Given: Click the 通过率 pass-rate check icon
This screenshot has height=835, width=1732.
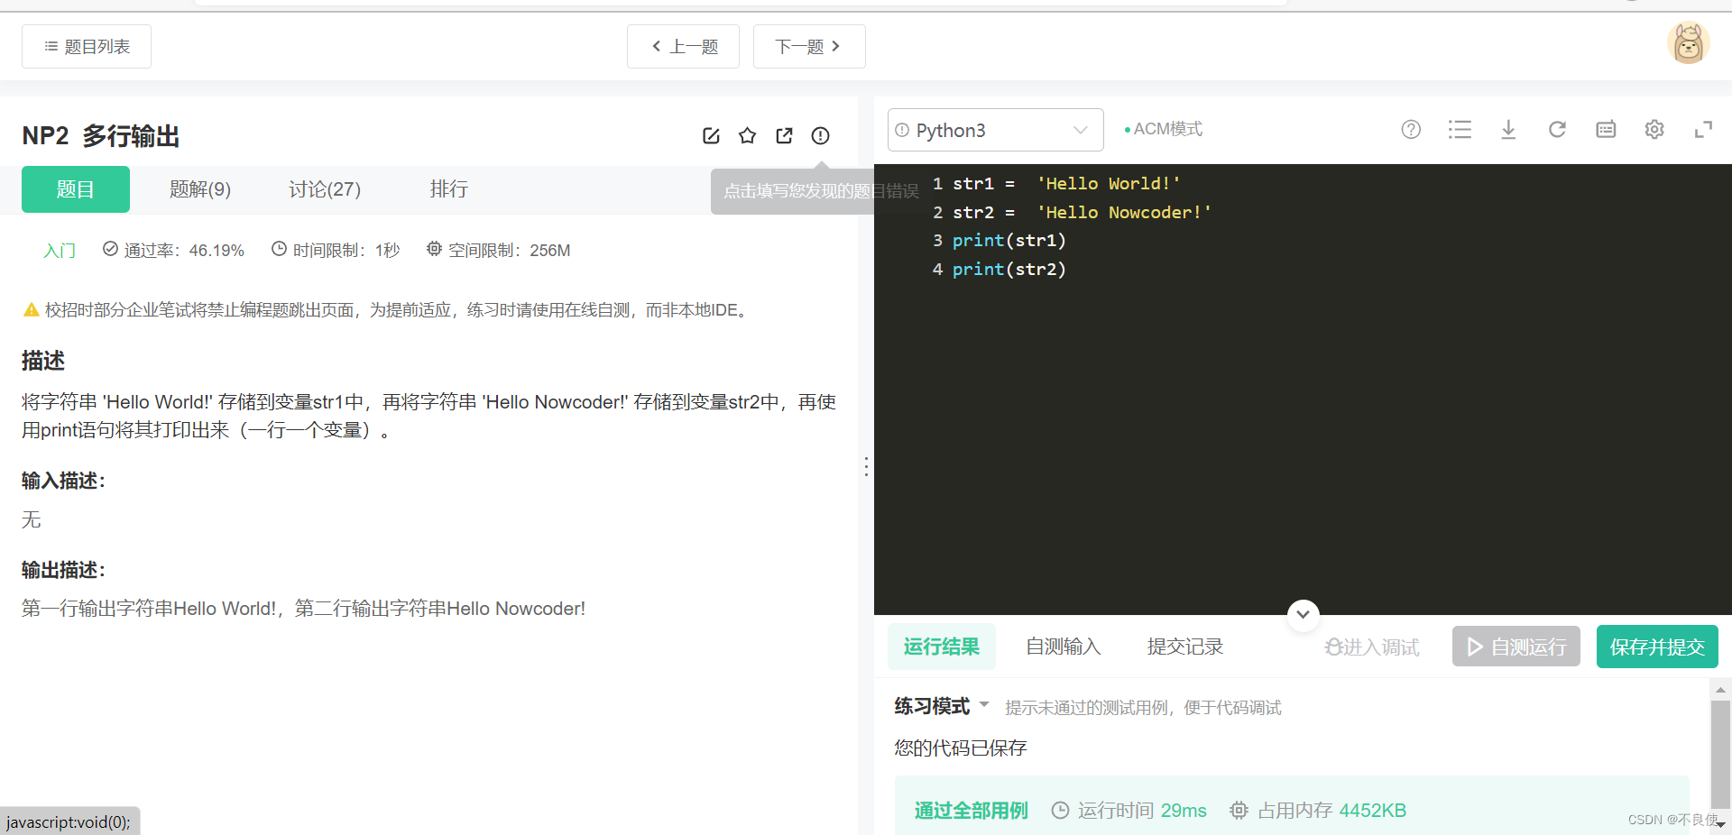Looking at the screenshot, I should pyautogui.click(x=110, y=249).
